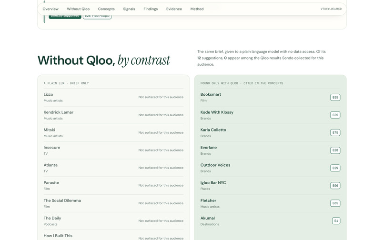Screen dimensions: 384x240
Task: Click the Atlanta TV entry
Action: 114,168
